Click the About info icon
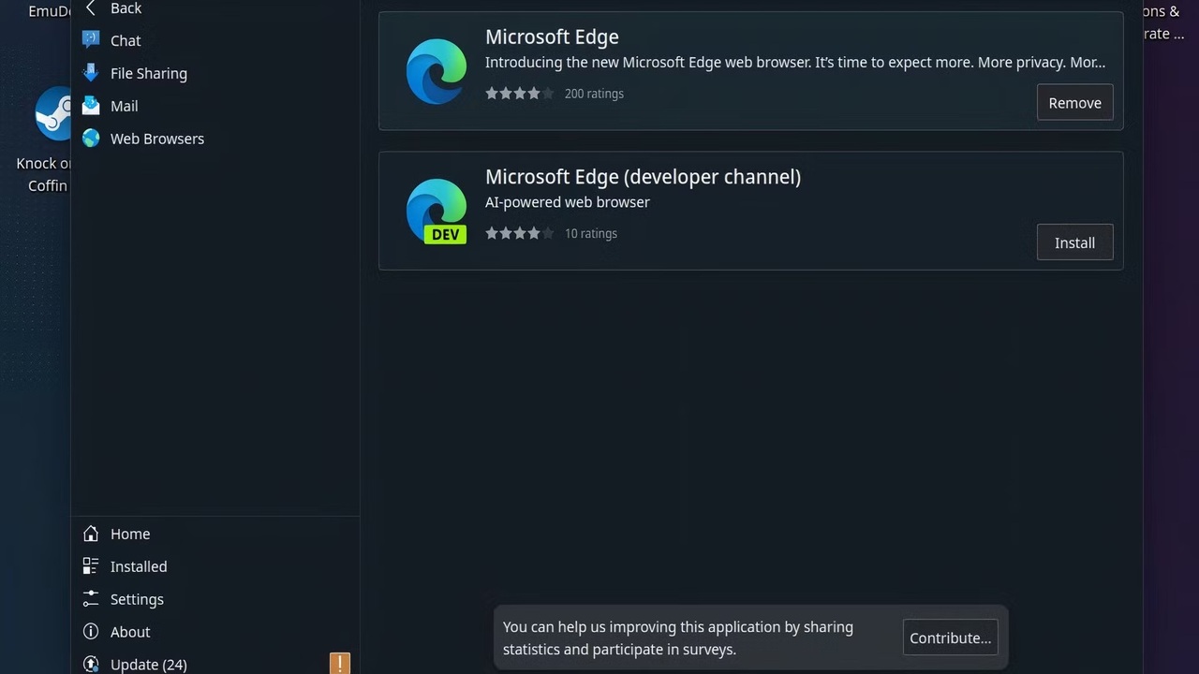 (91, 632)
